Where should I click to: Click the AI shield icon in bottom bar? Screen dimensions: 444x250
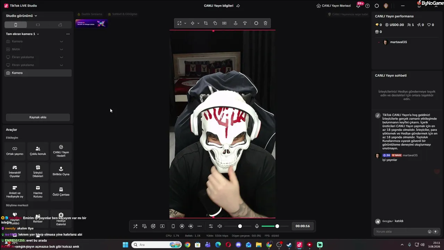click(x=153, y=226)
